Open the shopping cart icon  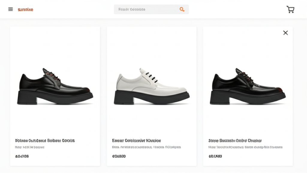tap(290, 9)
